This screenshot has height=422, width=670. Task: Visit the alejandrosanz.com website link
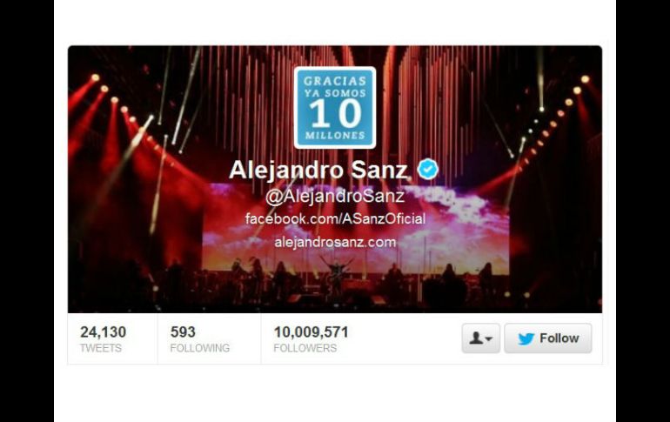335,242
